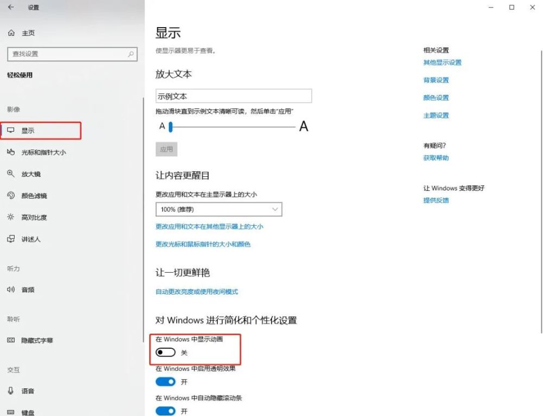Click the search magnifier icon
This screenshot has height=416, width=543.
click(x=130, y=54)
